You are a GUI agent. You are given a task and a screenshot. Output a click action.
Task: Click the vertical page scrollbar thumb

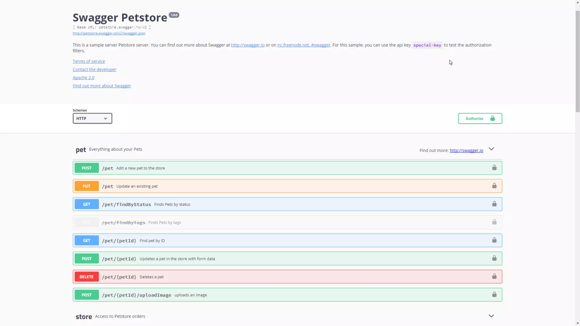(x=577, y=61)
